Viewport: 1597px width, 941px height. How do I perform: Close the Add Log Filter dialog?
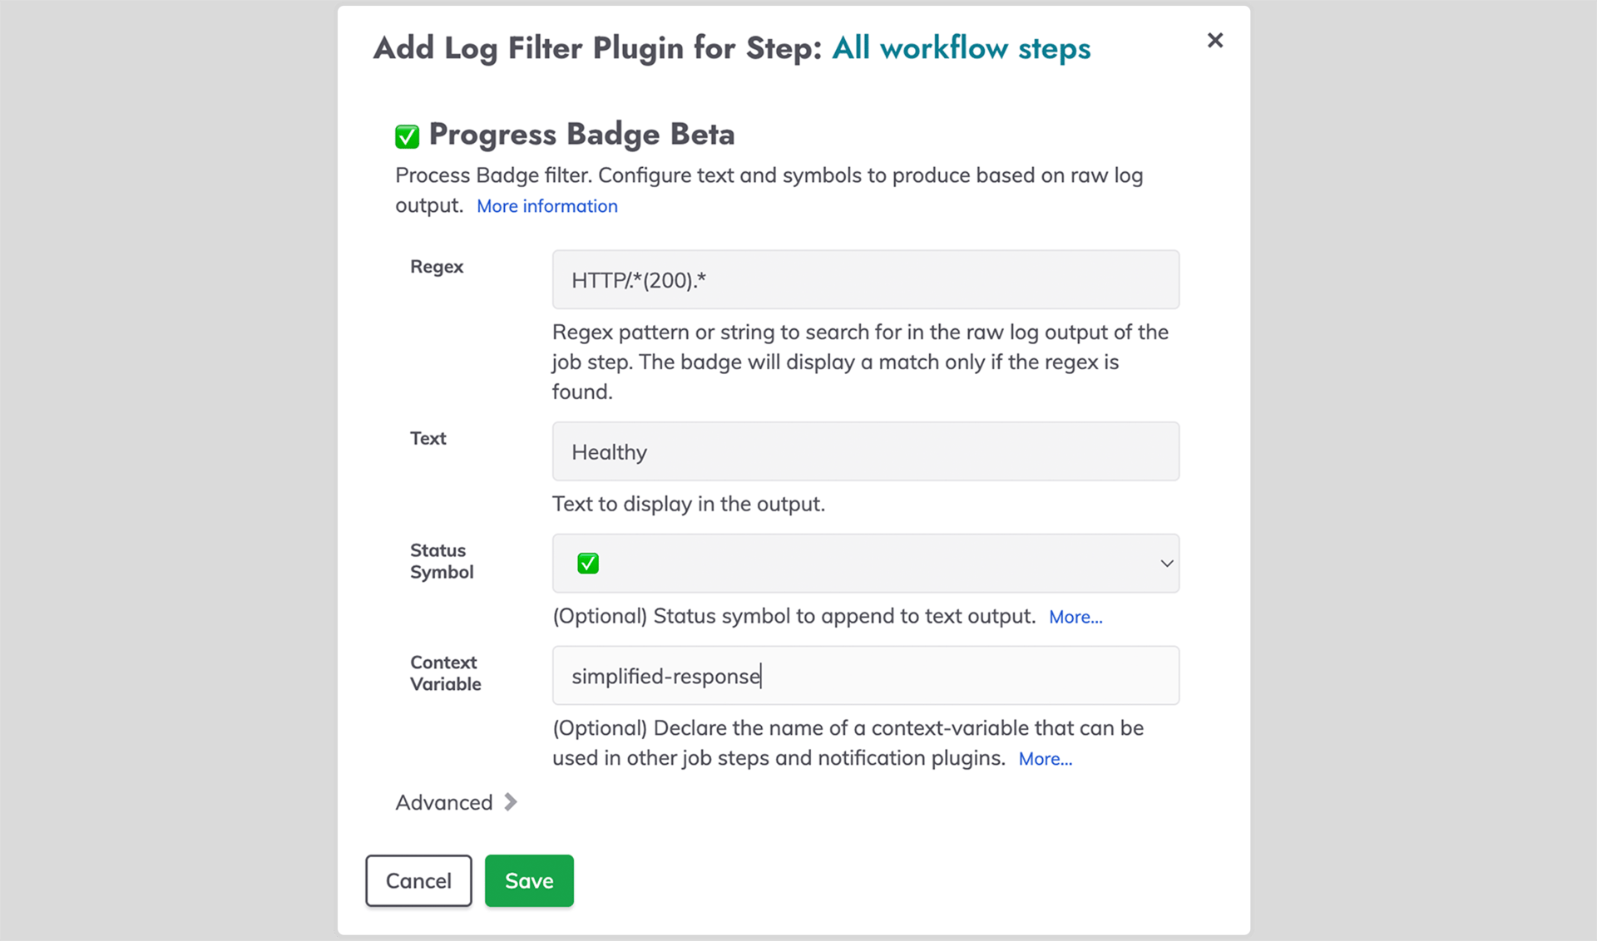(x=1214, y=41)
